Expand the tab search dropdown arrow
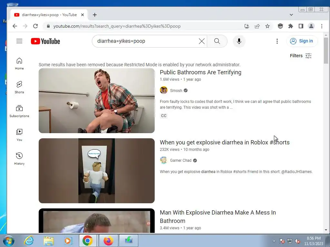The height and width of the screenshot is (247, 330). coord(291,15)
